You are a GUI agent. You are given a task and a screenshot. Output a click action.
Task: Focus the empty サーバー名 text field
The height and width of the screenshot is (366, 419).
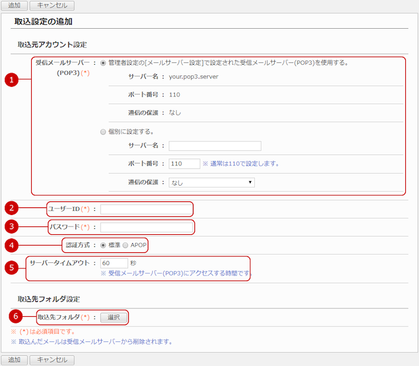[215, 146]
